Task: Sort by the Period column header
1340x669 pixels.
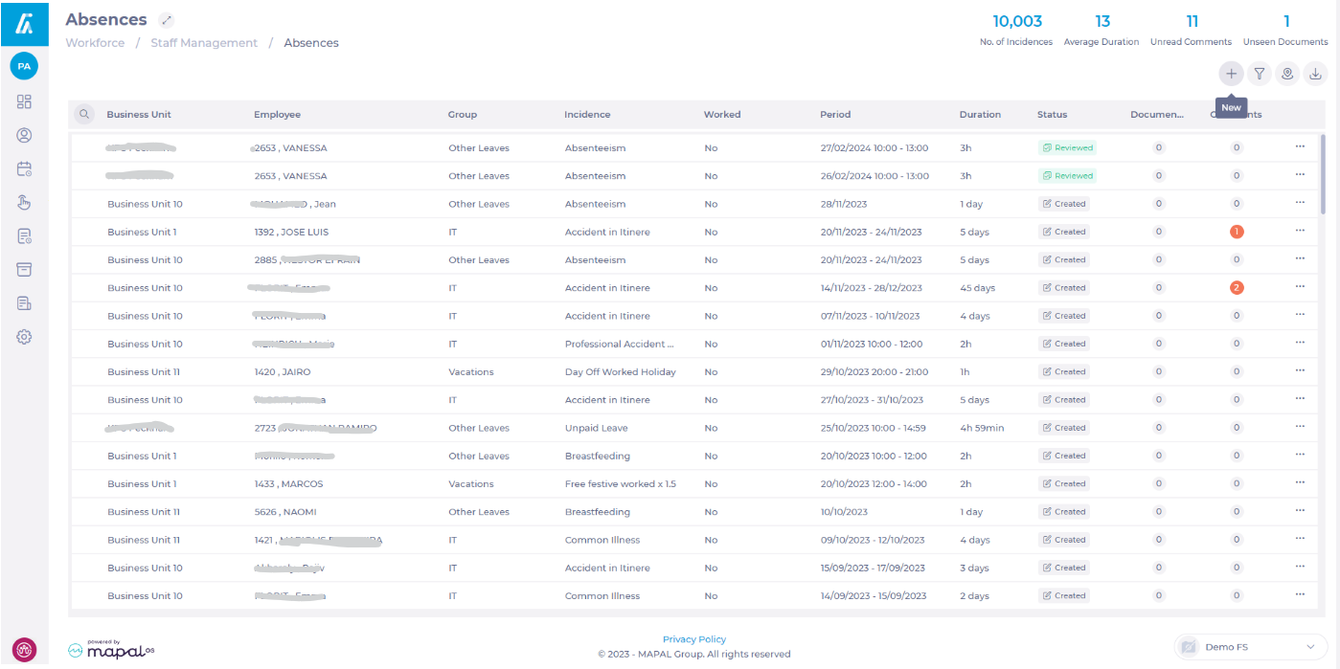Action: [x=835, y=115]
